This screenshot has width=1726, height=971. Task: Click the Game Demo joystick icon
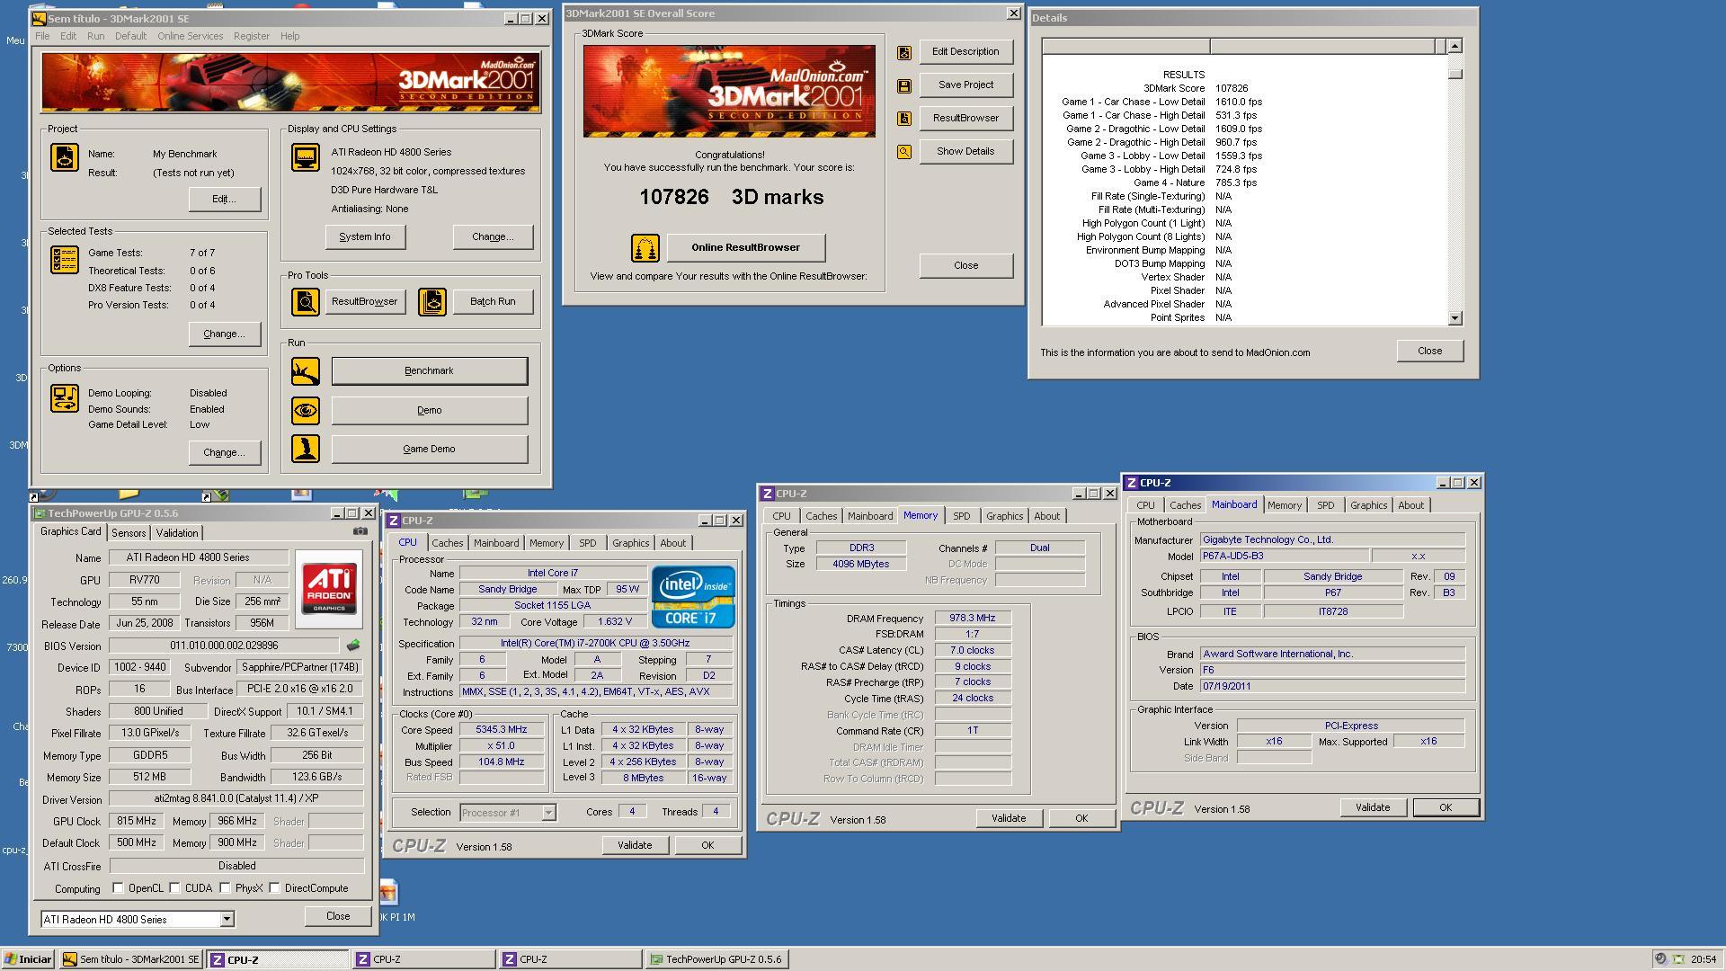point(306,449)
